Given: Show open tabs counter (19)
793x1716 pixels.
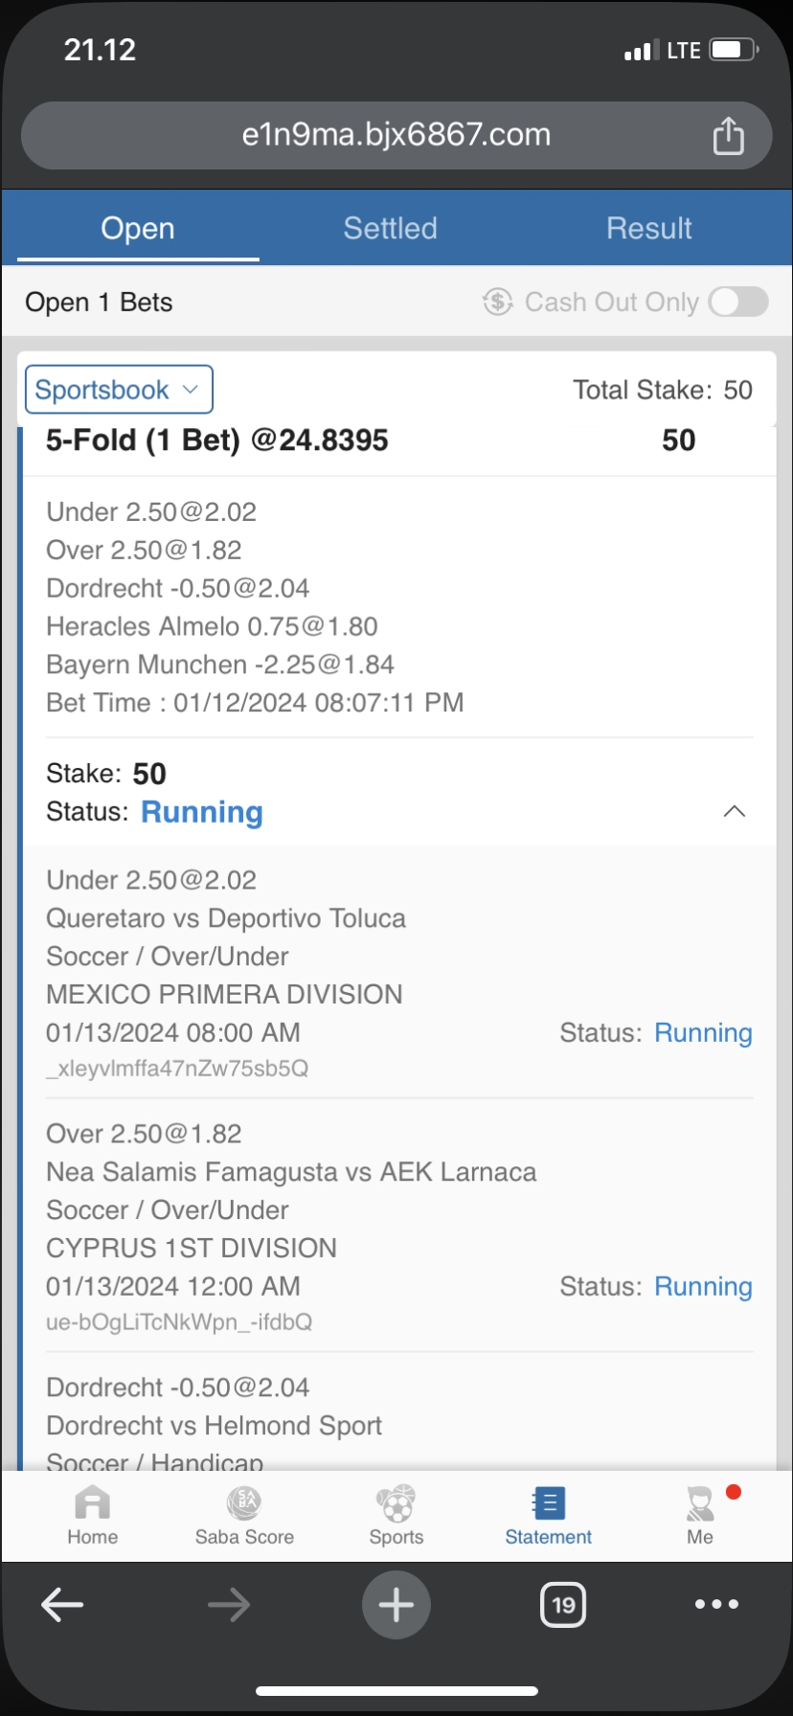Looking at the screenshot, I should point(563,1605).
